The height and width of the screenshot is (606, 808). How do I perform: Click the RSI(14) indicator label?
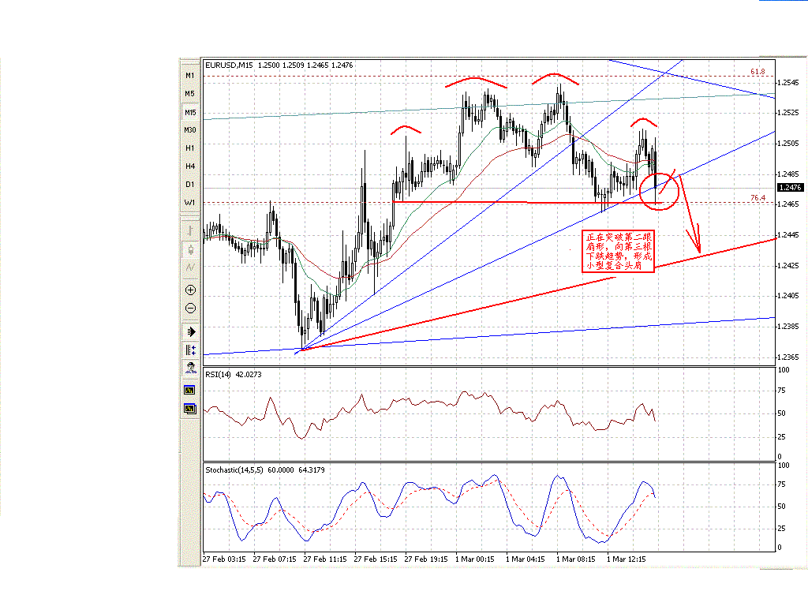click(x=218, y=375)
